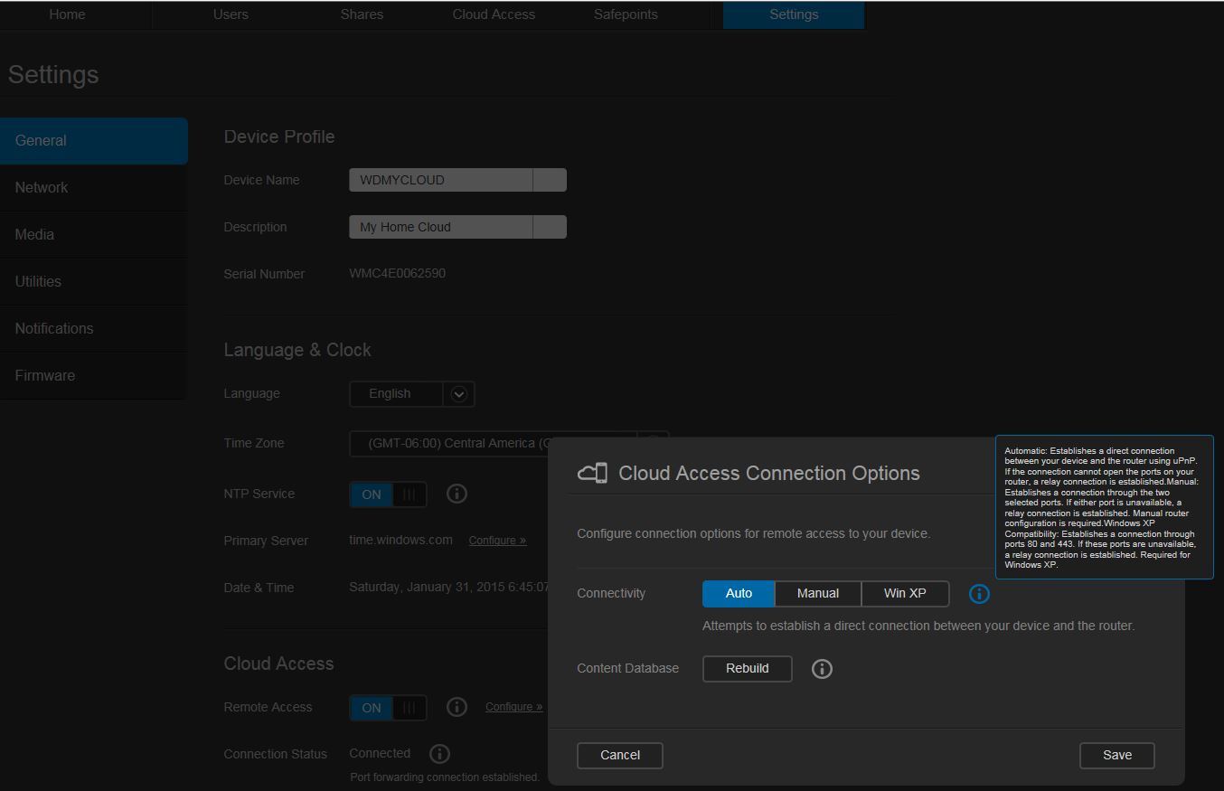Open Utilities settings in the sidebar
Viewport: 1224px width, 791px height.
click(x=94, y=282)
